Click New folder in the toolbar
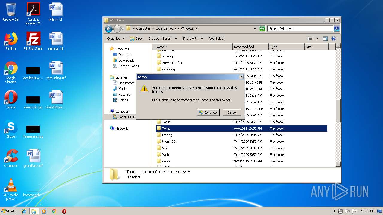The image size is (383, 215). [217, 39]
